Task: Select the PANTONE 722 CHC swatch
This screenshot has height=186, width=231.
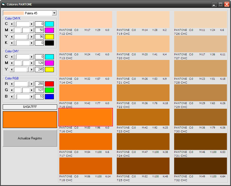Action: tap(143, 93)
